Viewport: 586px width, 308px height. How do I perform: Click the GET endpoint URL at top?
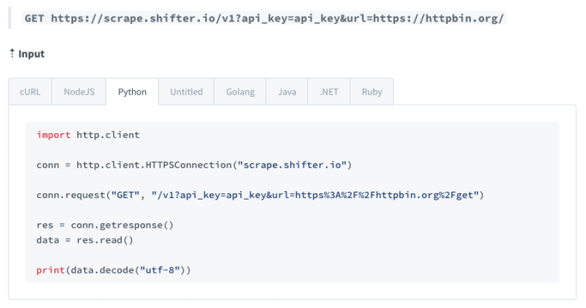[264, 18]
